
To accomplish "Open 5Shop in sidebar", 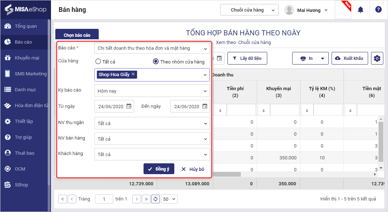I will (25, 185).
